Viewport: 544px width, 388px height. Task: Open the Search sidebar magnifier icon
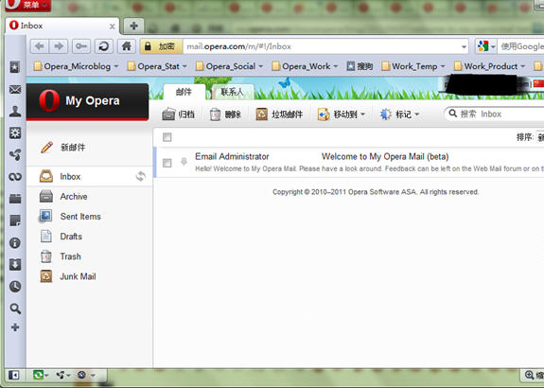pos(15,309)
